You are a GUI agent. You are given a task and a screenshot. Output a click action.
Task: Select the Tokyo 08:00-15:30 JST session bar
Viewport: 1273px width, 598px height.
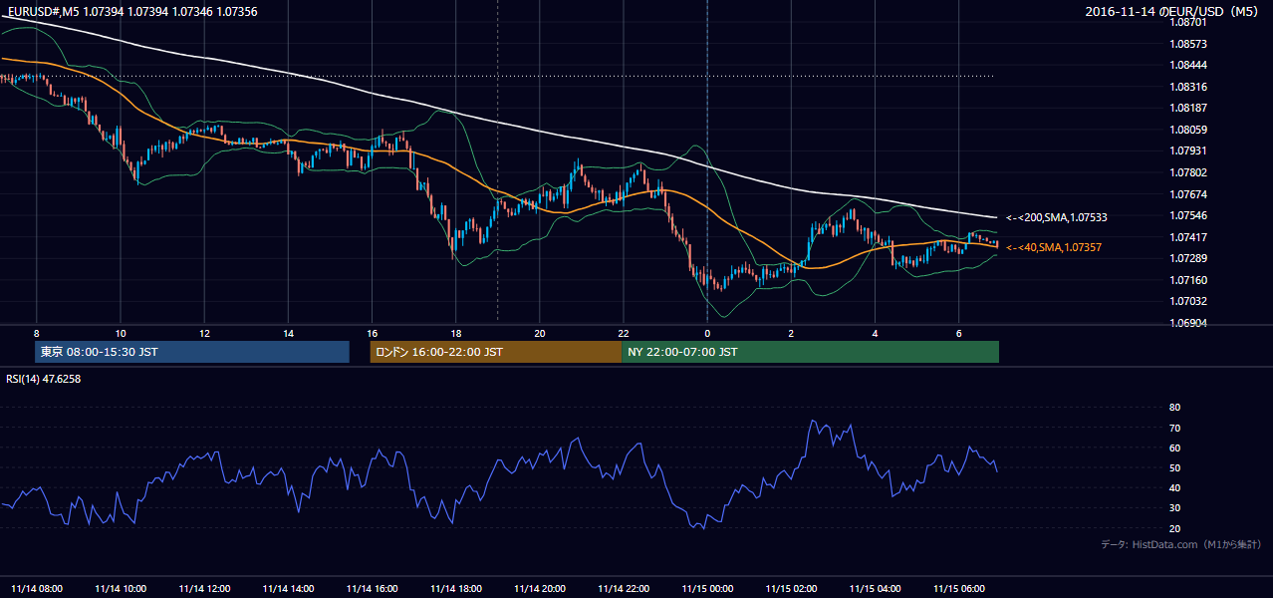[x=192, y=352]
